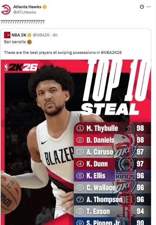Click the NBA 2K gold verified badge

coord(29,35)
